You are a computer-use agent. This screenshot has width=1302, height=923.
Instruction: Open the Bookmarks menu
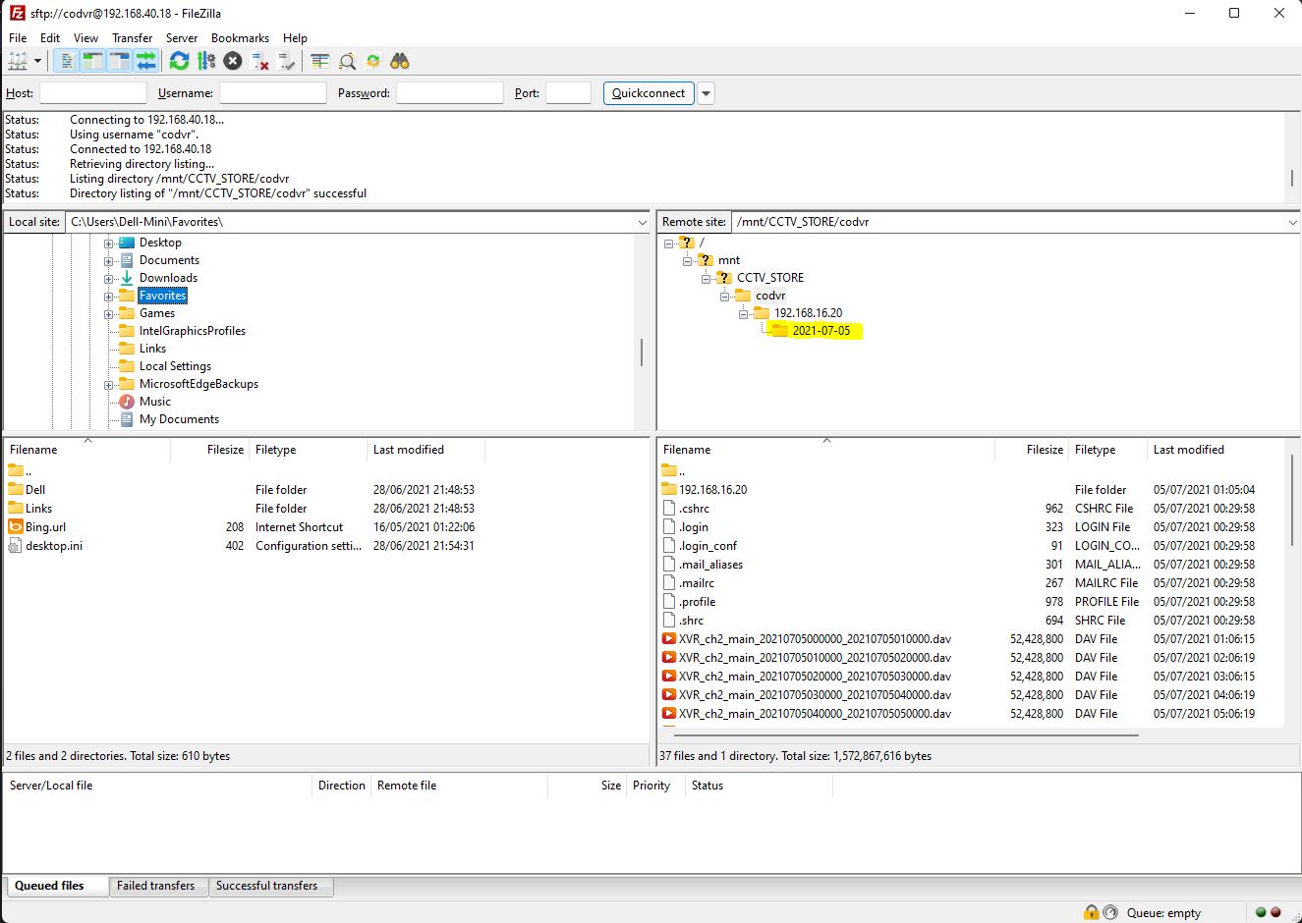(240, 37)
